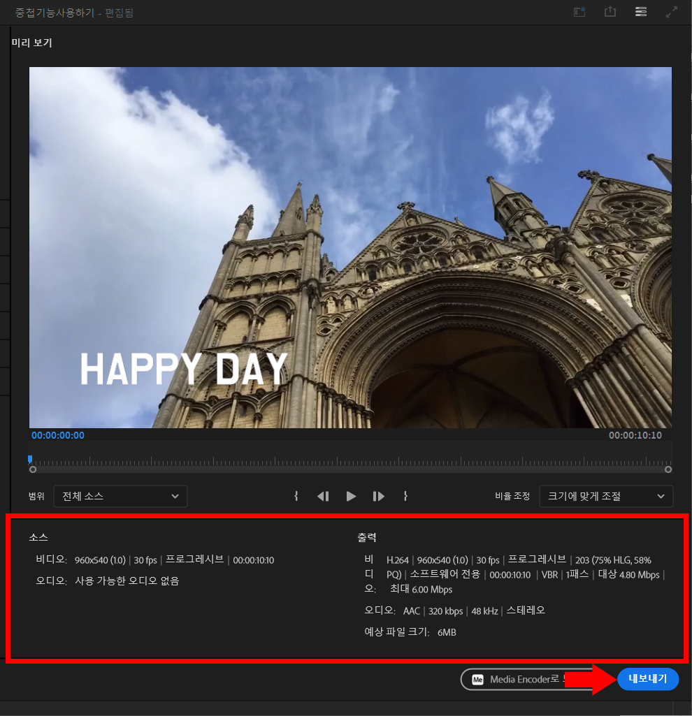Open the updates panel icon with blue dot
Viewport: 692px width, 716px height.
tap(579, 12)
